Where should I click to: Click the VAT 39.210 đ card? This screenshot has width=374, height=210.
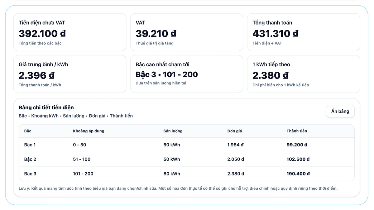pos(186,32)
